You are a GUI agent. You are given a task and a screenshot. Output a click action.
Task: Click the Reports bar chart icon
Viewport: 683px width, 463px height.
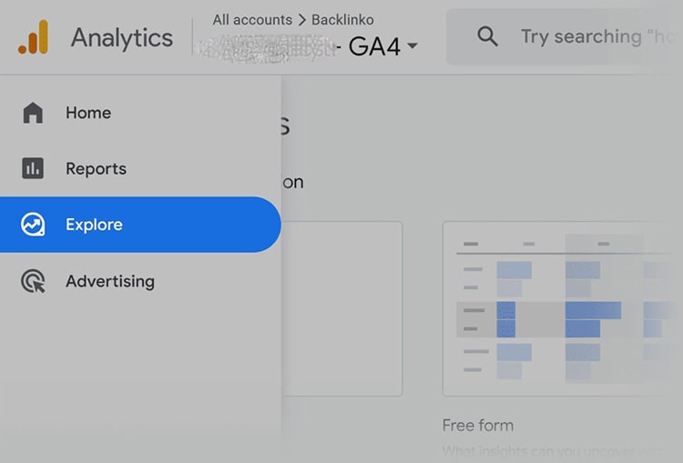point(33,168)
